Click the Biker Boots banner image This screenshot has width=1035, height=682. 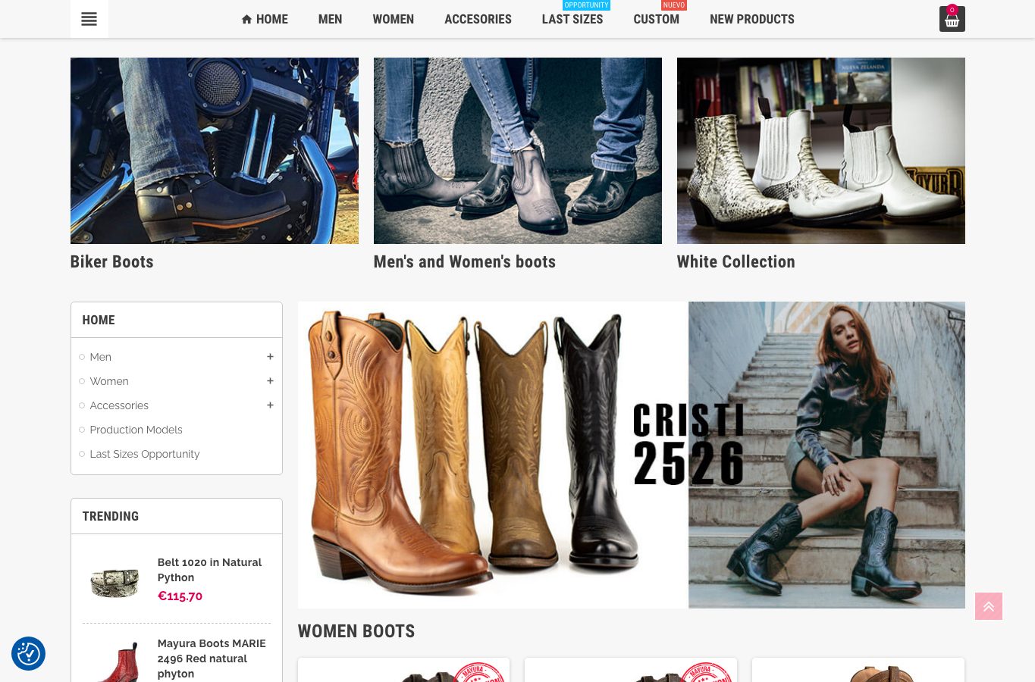215,151
